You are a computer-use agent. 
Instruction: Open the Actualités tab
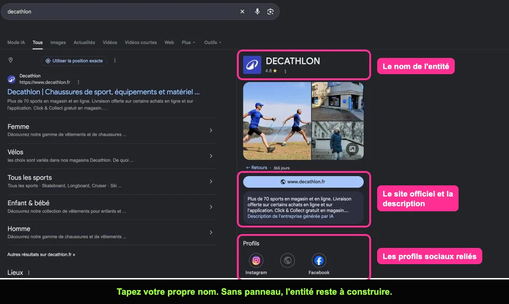[x=84, y=43]
